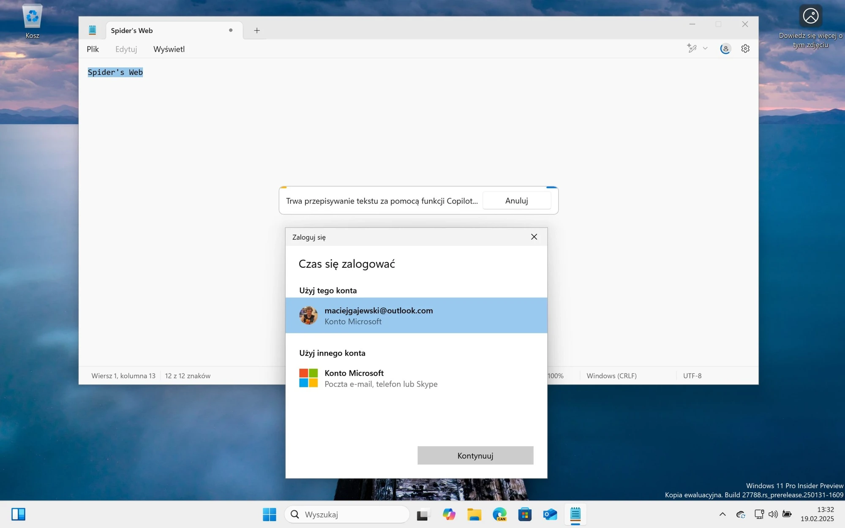Open the Windows Start menu

point(269,514)
